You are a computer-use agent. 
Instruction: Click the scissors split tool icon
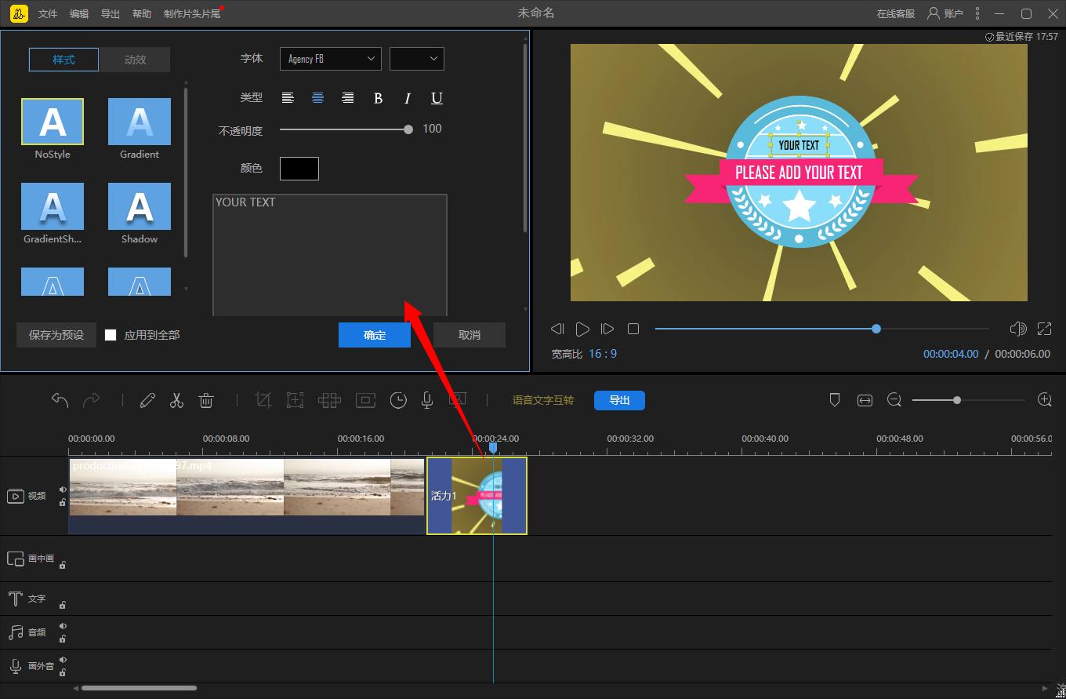pyautogui.click(x=176, y=400)
